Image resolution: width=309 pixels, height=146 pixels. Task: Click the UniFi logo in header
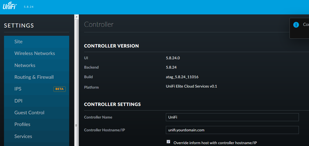(10, 6)
